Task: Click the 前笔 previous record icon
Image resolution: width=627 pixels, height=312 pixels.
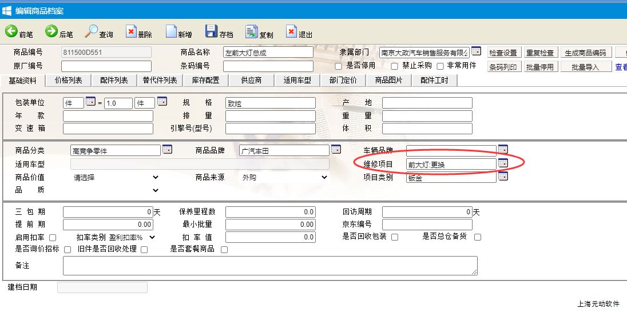Action: point(11,31)
